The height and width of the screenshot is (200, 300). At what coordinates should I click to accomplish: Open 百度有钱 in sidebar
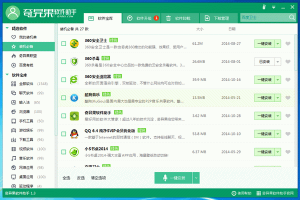[28, 65]
